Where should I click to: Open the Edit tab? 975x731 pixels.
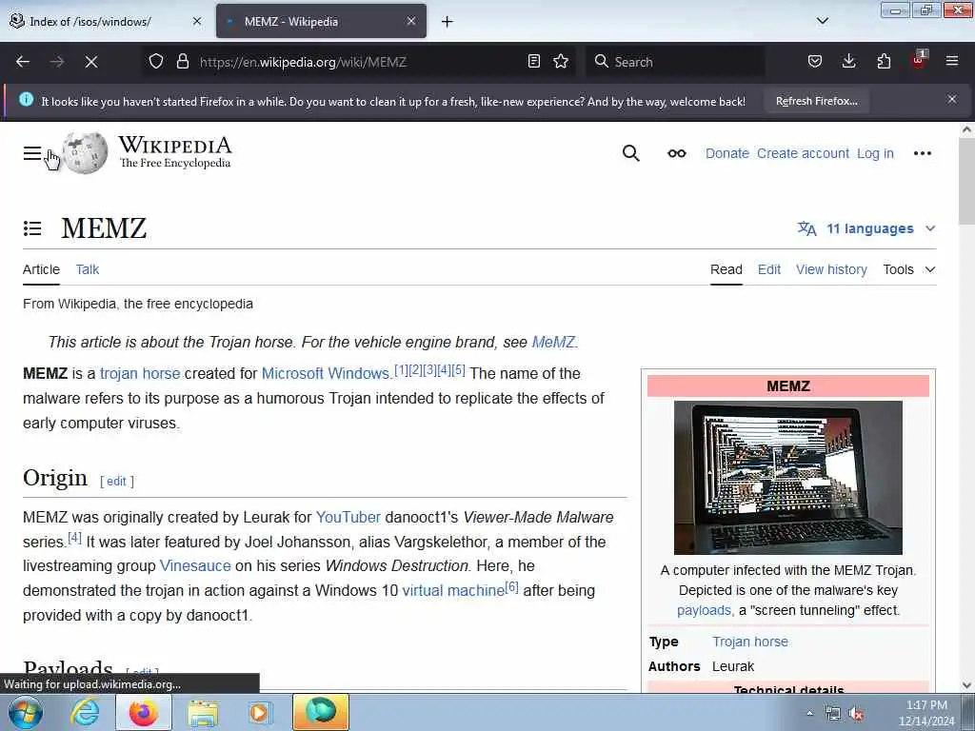769,269
